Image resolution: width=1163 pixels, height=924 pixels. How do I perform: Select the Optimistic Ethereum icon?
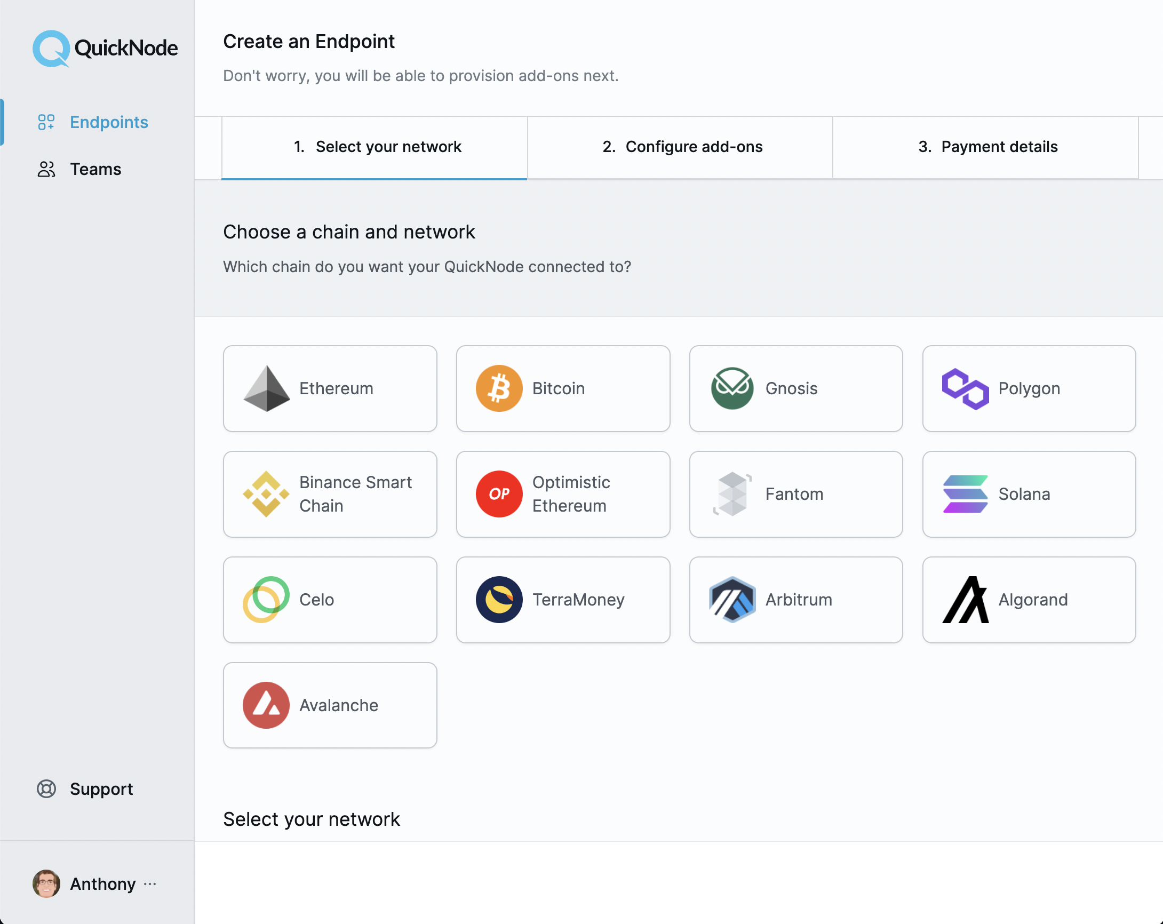click(x=498, y=493)
